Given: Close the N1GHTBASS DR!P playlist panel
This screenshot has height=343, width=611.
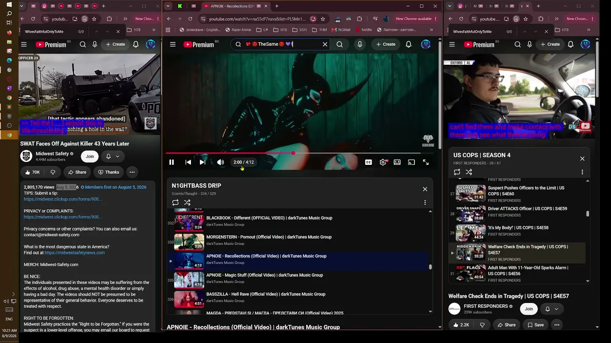Looking at the screenshot, I should point(425,189).
